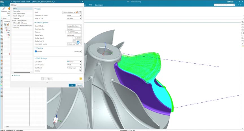Uncheck the Preview checkbox
Screen dimensions: 244x131
click(36, 51)
